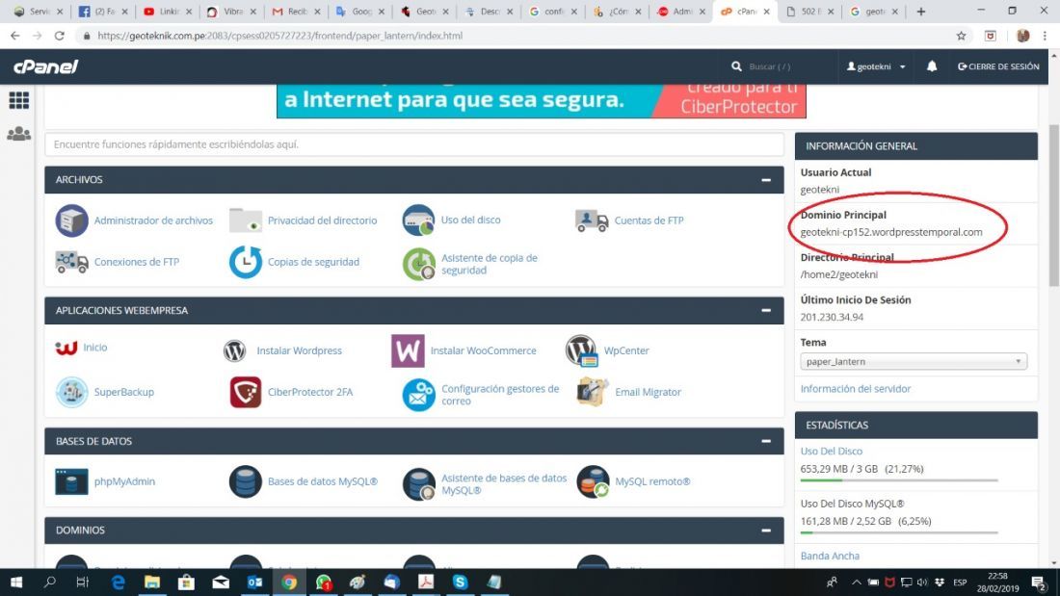The height and width of the screenshot is (596, 1060).
Task: Open the Banda Ancha statistics link
Action: [830, 557]
